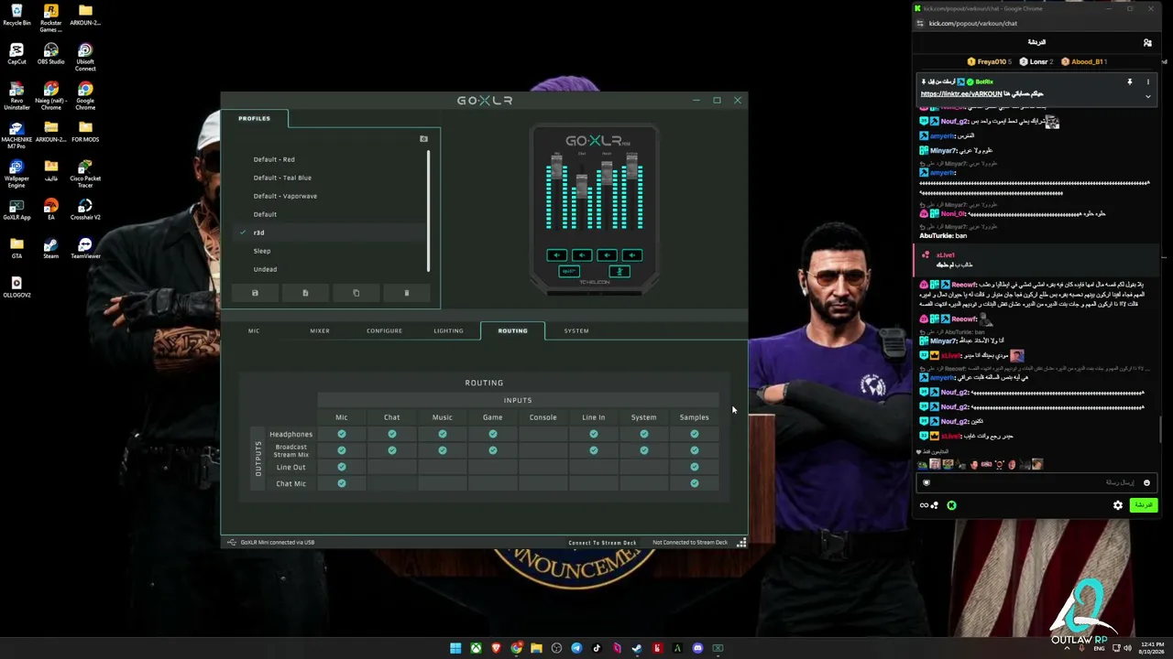Uncheck Mic routing to Headphones

coord(342,434)
